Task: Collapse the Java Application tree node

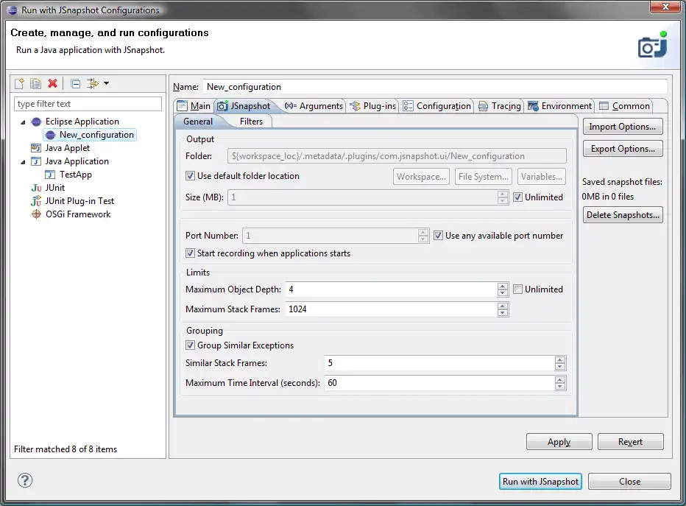Action: pyautogui.click(x=24, y=162)
